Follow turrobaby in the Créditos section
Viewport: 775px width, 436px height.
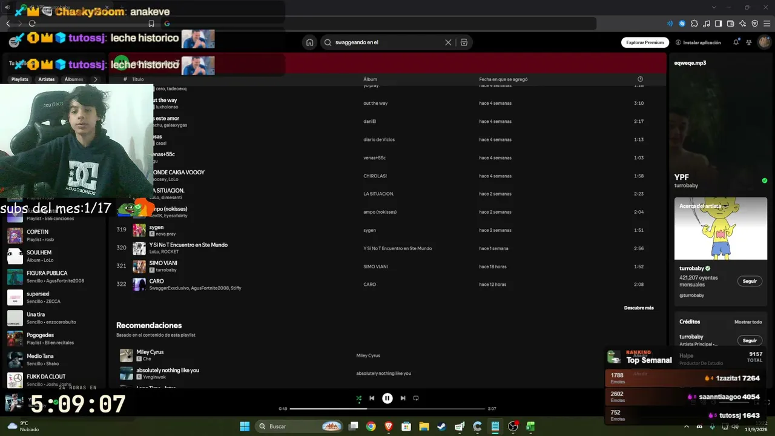(x=750, y=340)
